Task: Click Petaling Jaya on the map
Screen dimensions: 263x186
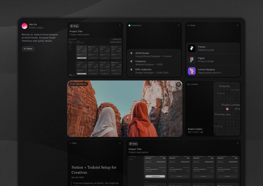Action: tap(222, 114)
